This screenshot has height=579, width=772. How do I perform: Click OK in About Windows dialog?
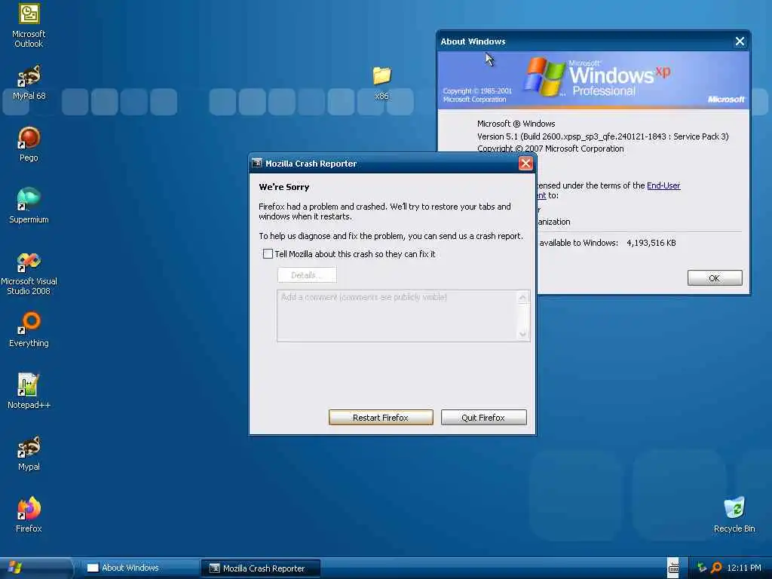(x=715, y=278)
